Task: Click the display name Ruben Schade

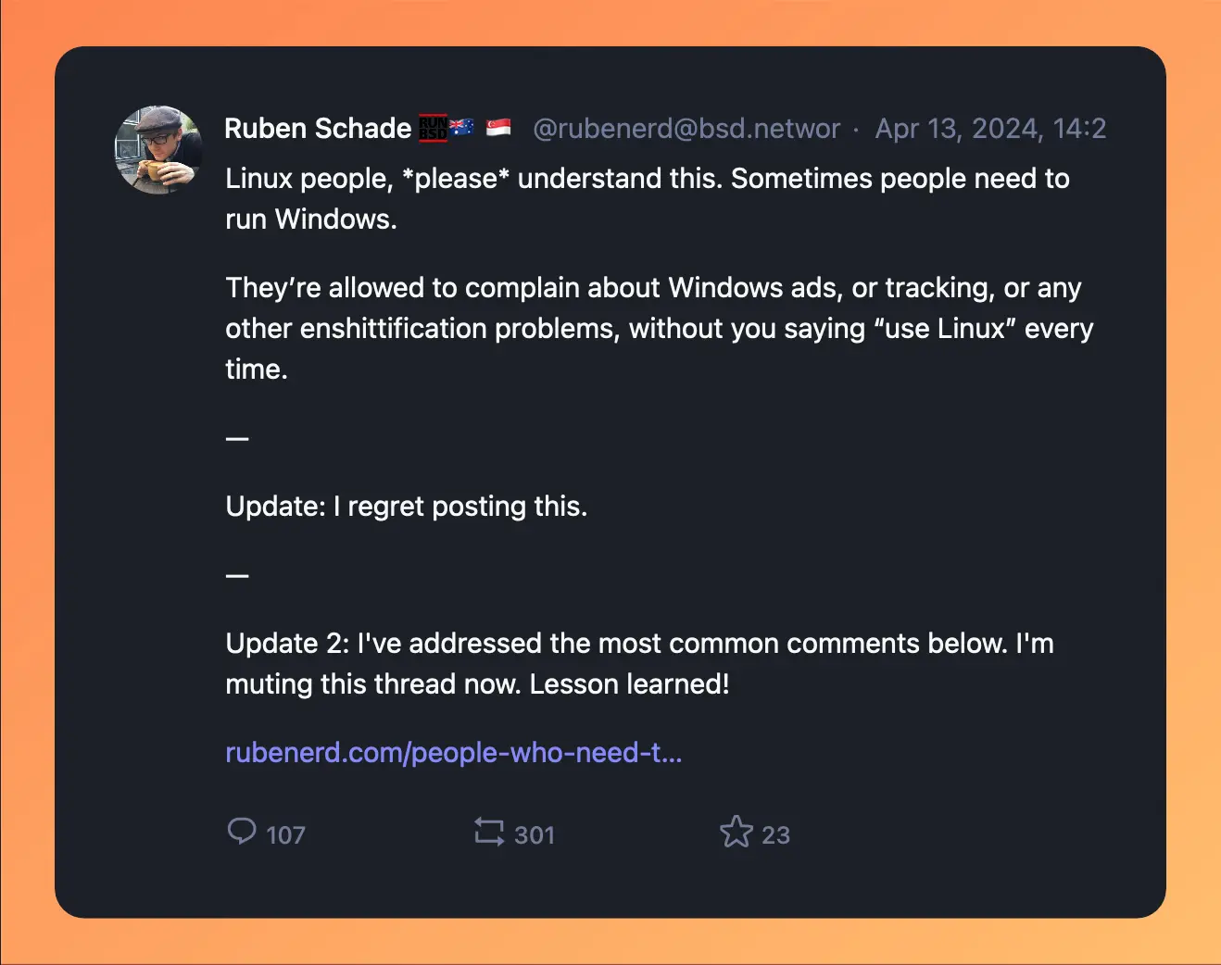Action: (318, 128)
